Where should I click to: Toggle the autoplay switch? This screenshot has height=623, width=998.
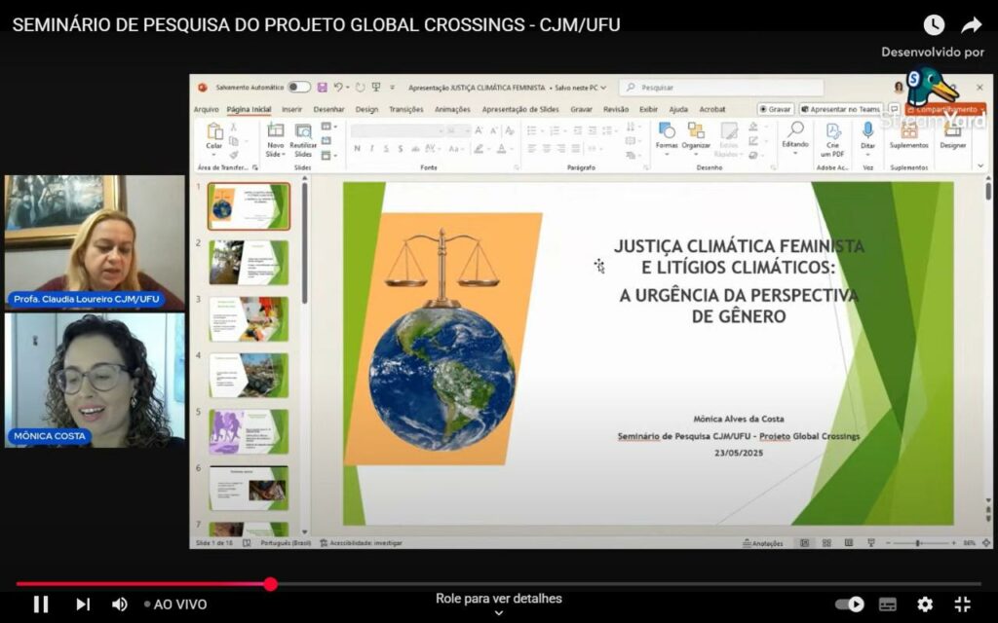pyautogui.click(x=850, y=604)
